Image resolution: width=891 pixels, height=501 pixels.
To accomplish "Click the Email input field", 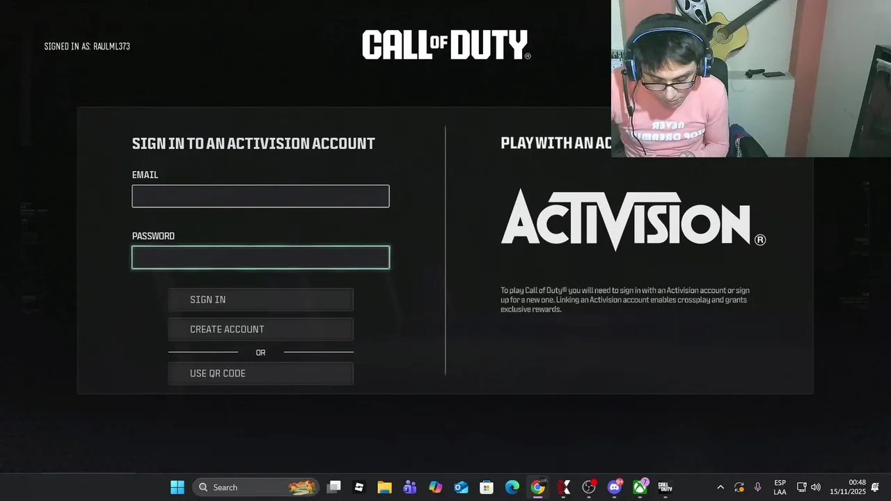I will point(260,196).
